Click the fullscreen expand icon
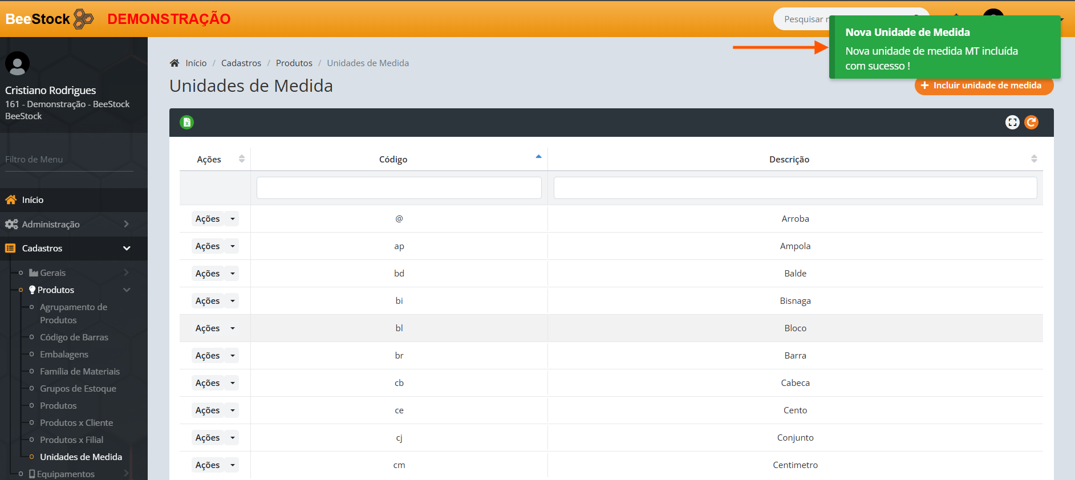 tap(1012, 122)
